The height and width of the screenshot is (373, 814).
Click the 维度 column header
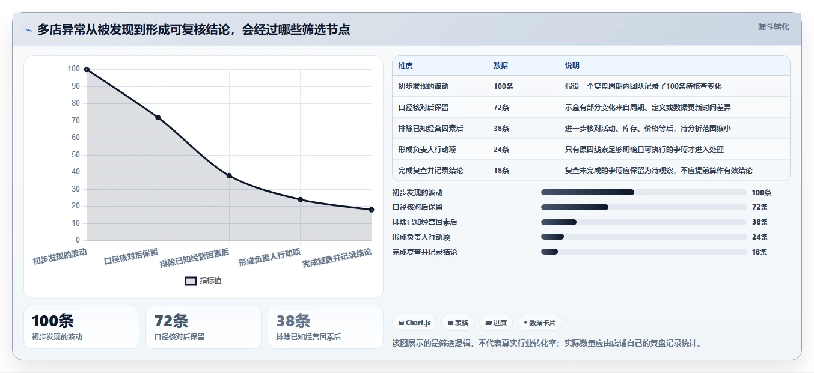click(405, 66)
